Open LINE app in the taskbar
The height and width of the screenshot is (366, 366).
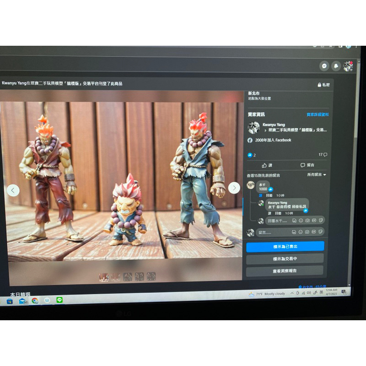click(59, 300)
